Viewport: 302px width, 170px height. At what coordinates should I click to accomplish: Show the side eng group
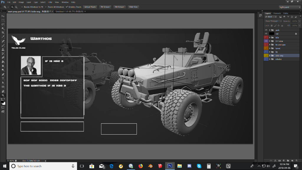point(266,55)
